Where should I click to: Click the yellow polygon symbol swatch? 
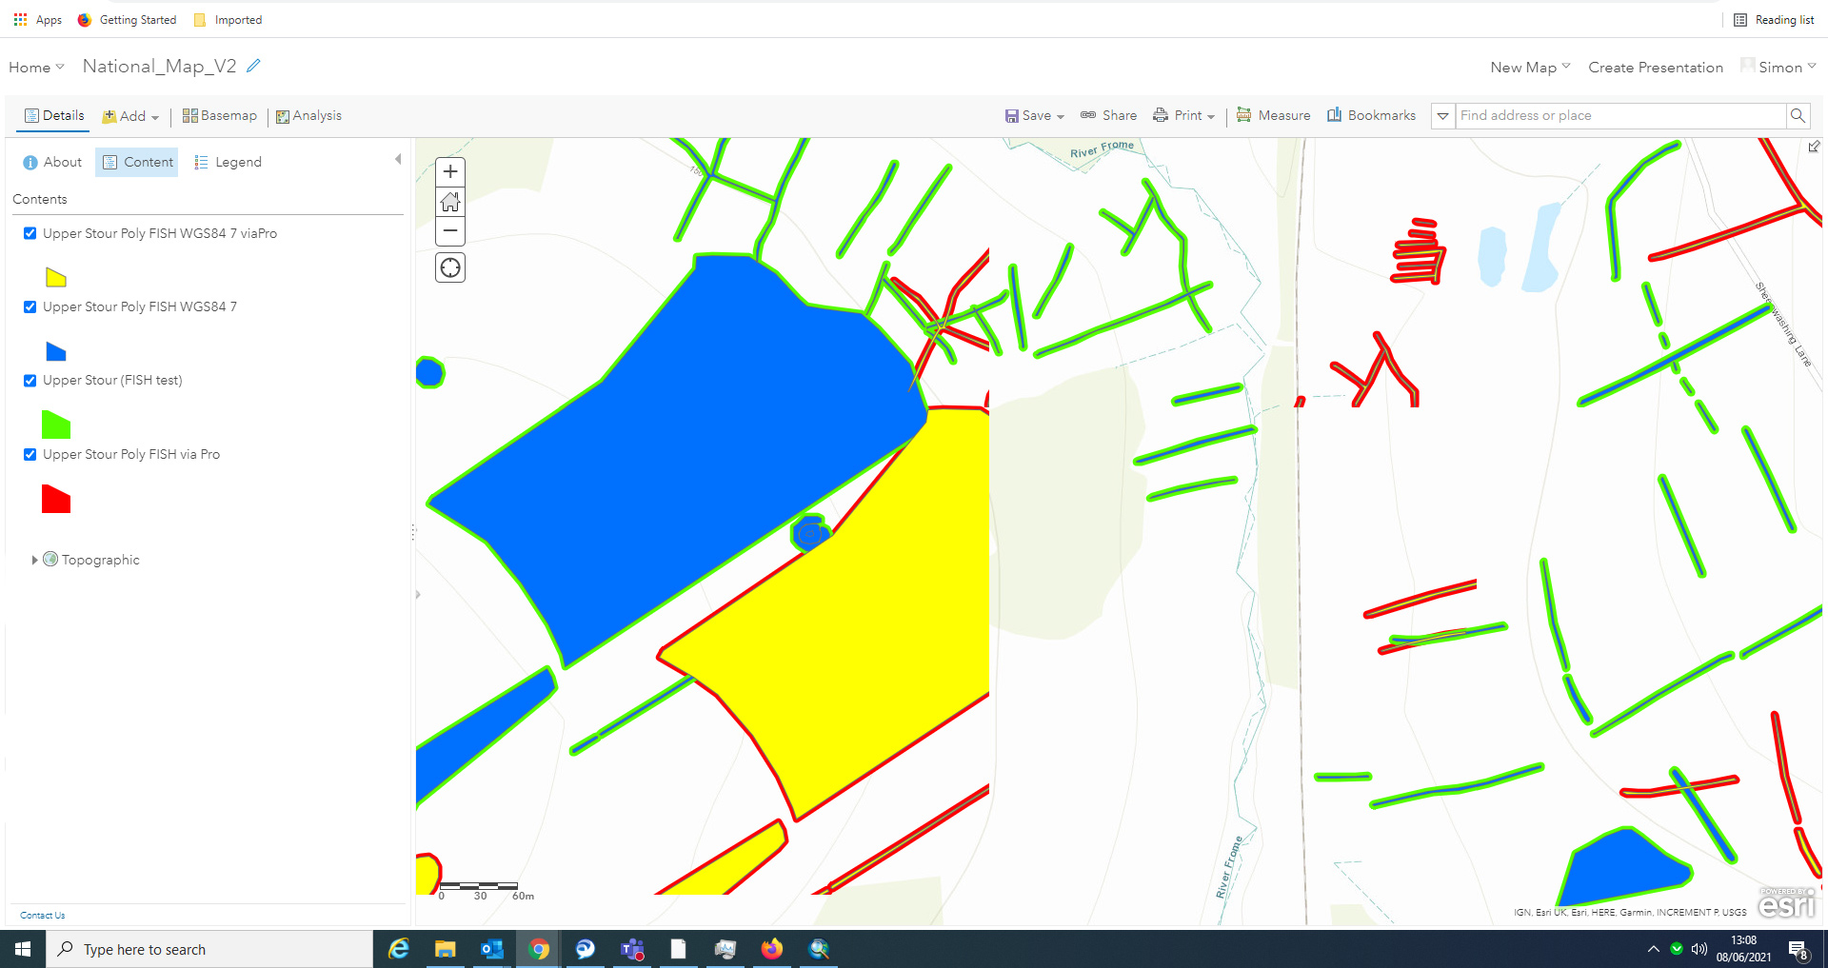[55, 277]
